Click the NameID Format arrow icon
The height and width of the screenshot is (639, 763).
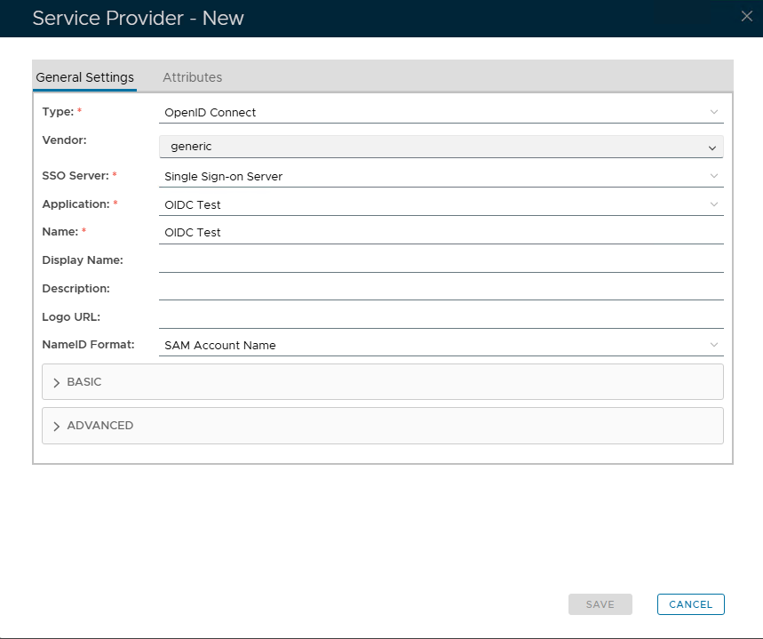[713, 345]
